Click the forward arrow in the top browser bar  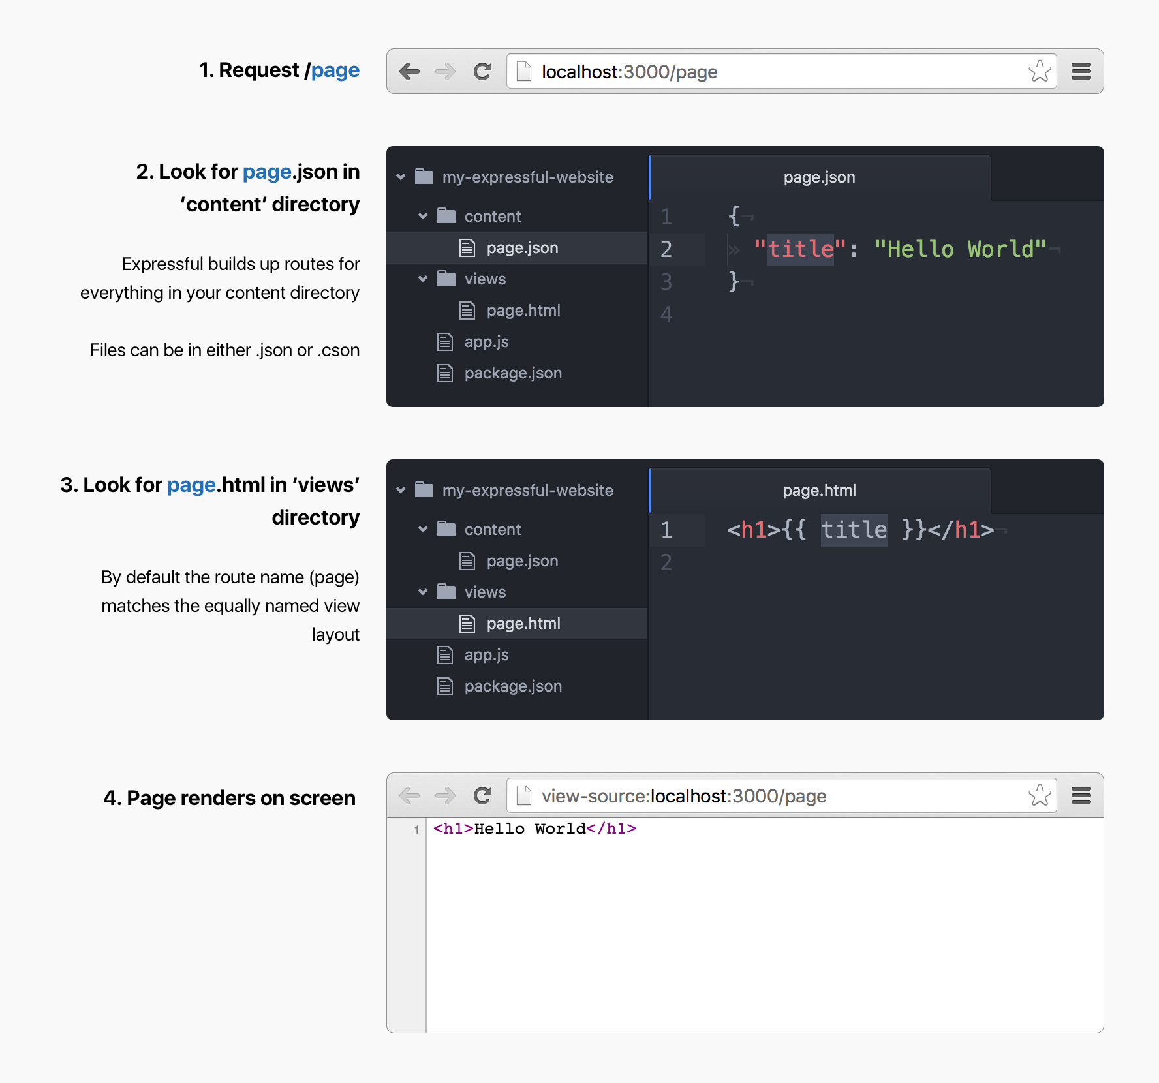[446, 71]
